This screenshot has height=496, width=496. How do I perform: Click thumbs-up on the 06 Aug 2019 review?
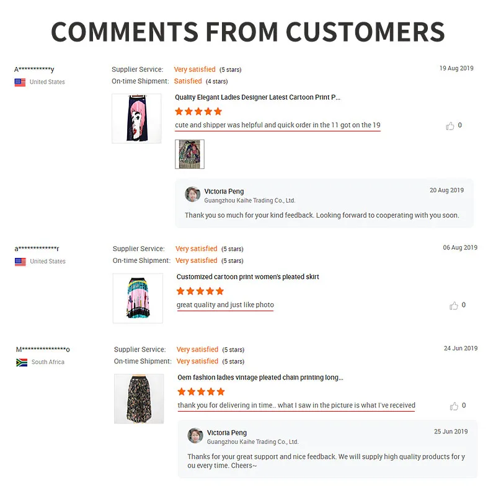click(454, 306)
